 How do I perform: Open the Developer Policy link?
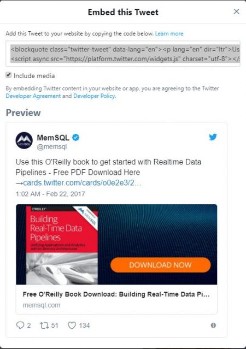[x=94, y=96]
